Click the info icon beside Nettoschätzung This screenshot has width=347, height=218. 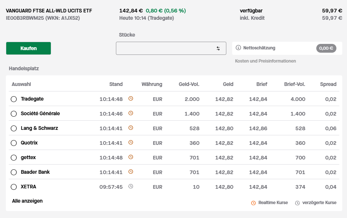pyautogui.click(x=238, y=48)
